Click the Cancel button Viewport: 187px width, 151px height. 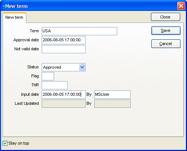point(166,44)
